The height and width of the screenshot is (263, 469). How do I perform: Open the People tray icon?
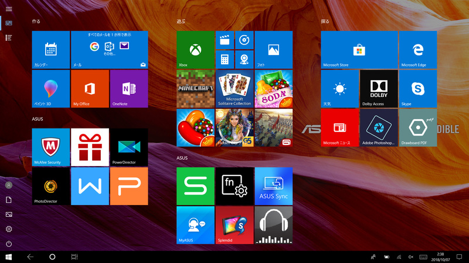pos(373,257)
